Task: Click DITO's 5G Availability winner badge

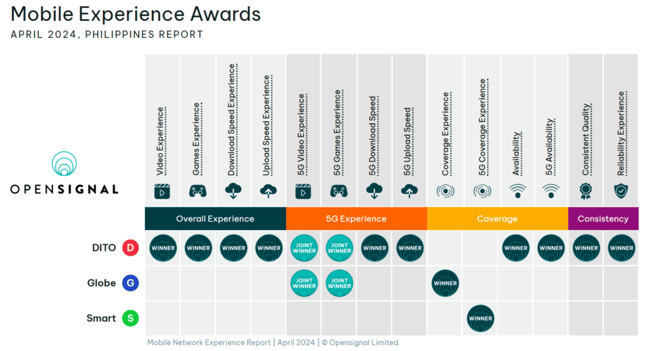Action: click(x=551, y=248)
